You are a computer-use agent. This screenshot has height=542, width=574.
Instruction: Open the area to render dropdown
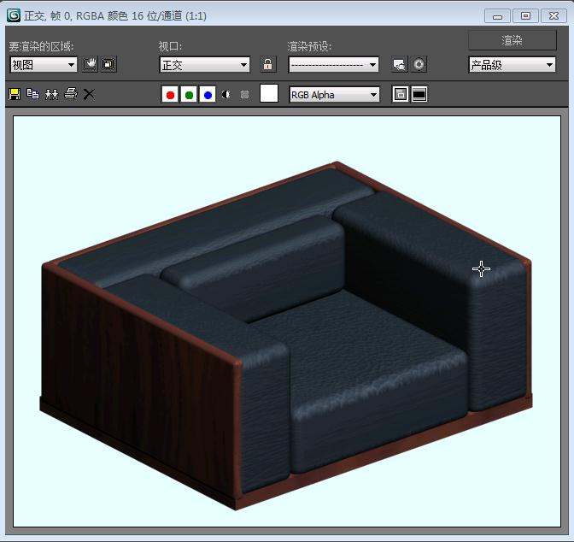coord(44,65)
